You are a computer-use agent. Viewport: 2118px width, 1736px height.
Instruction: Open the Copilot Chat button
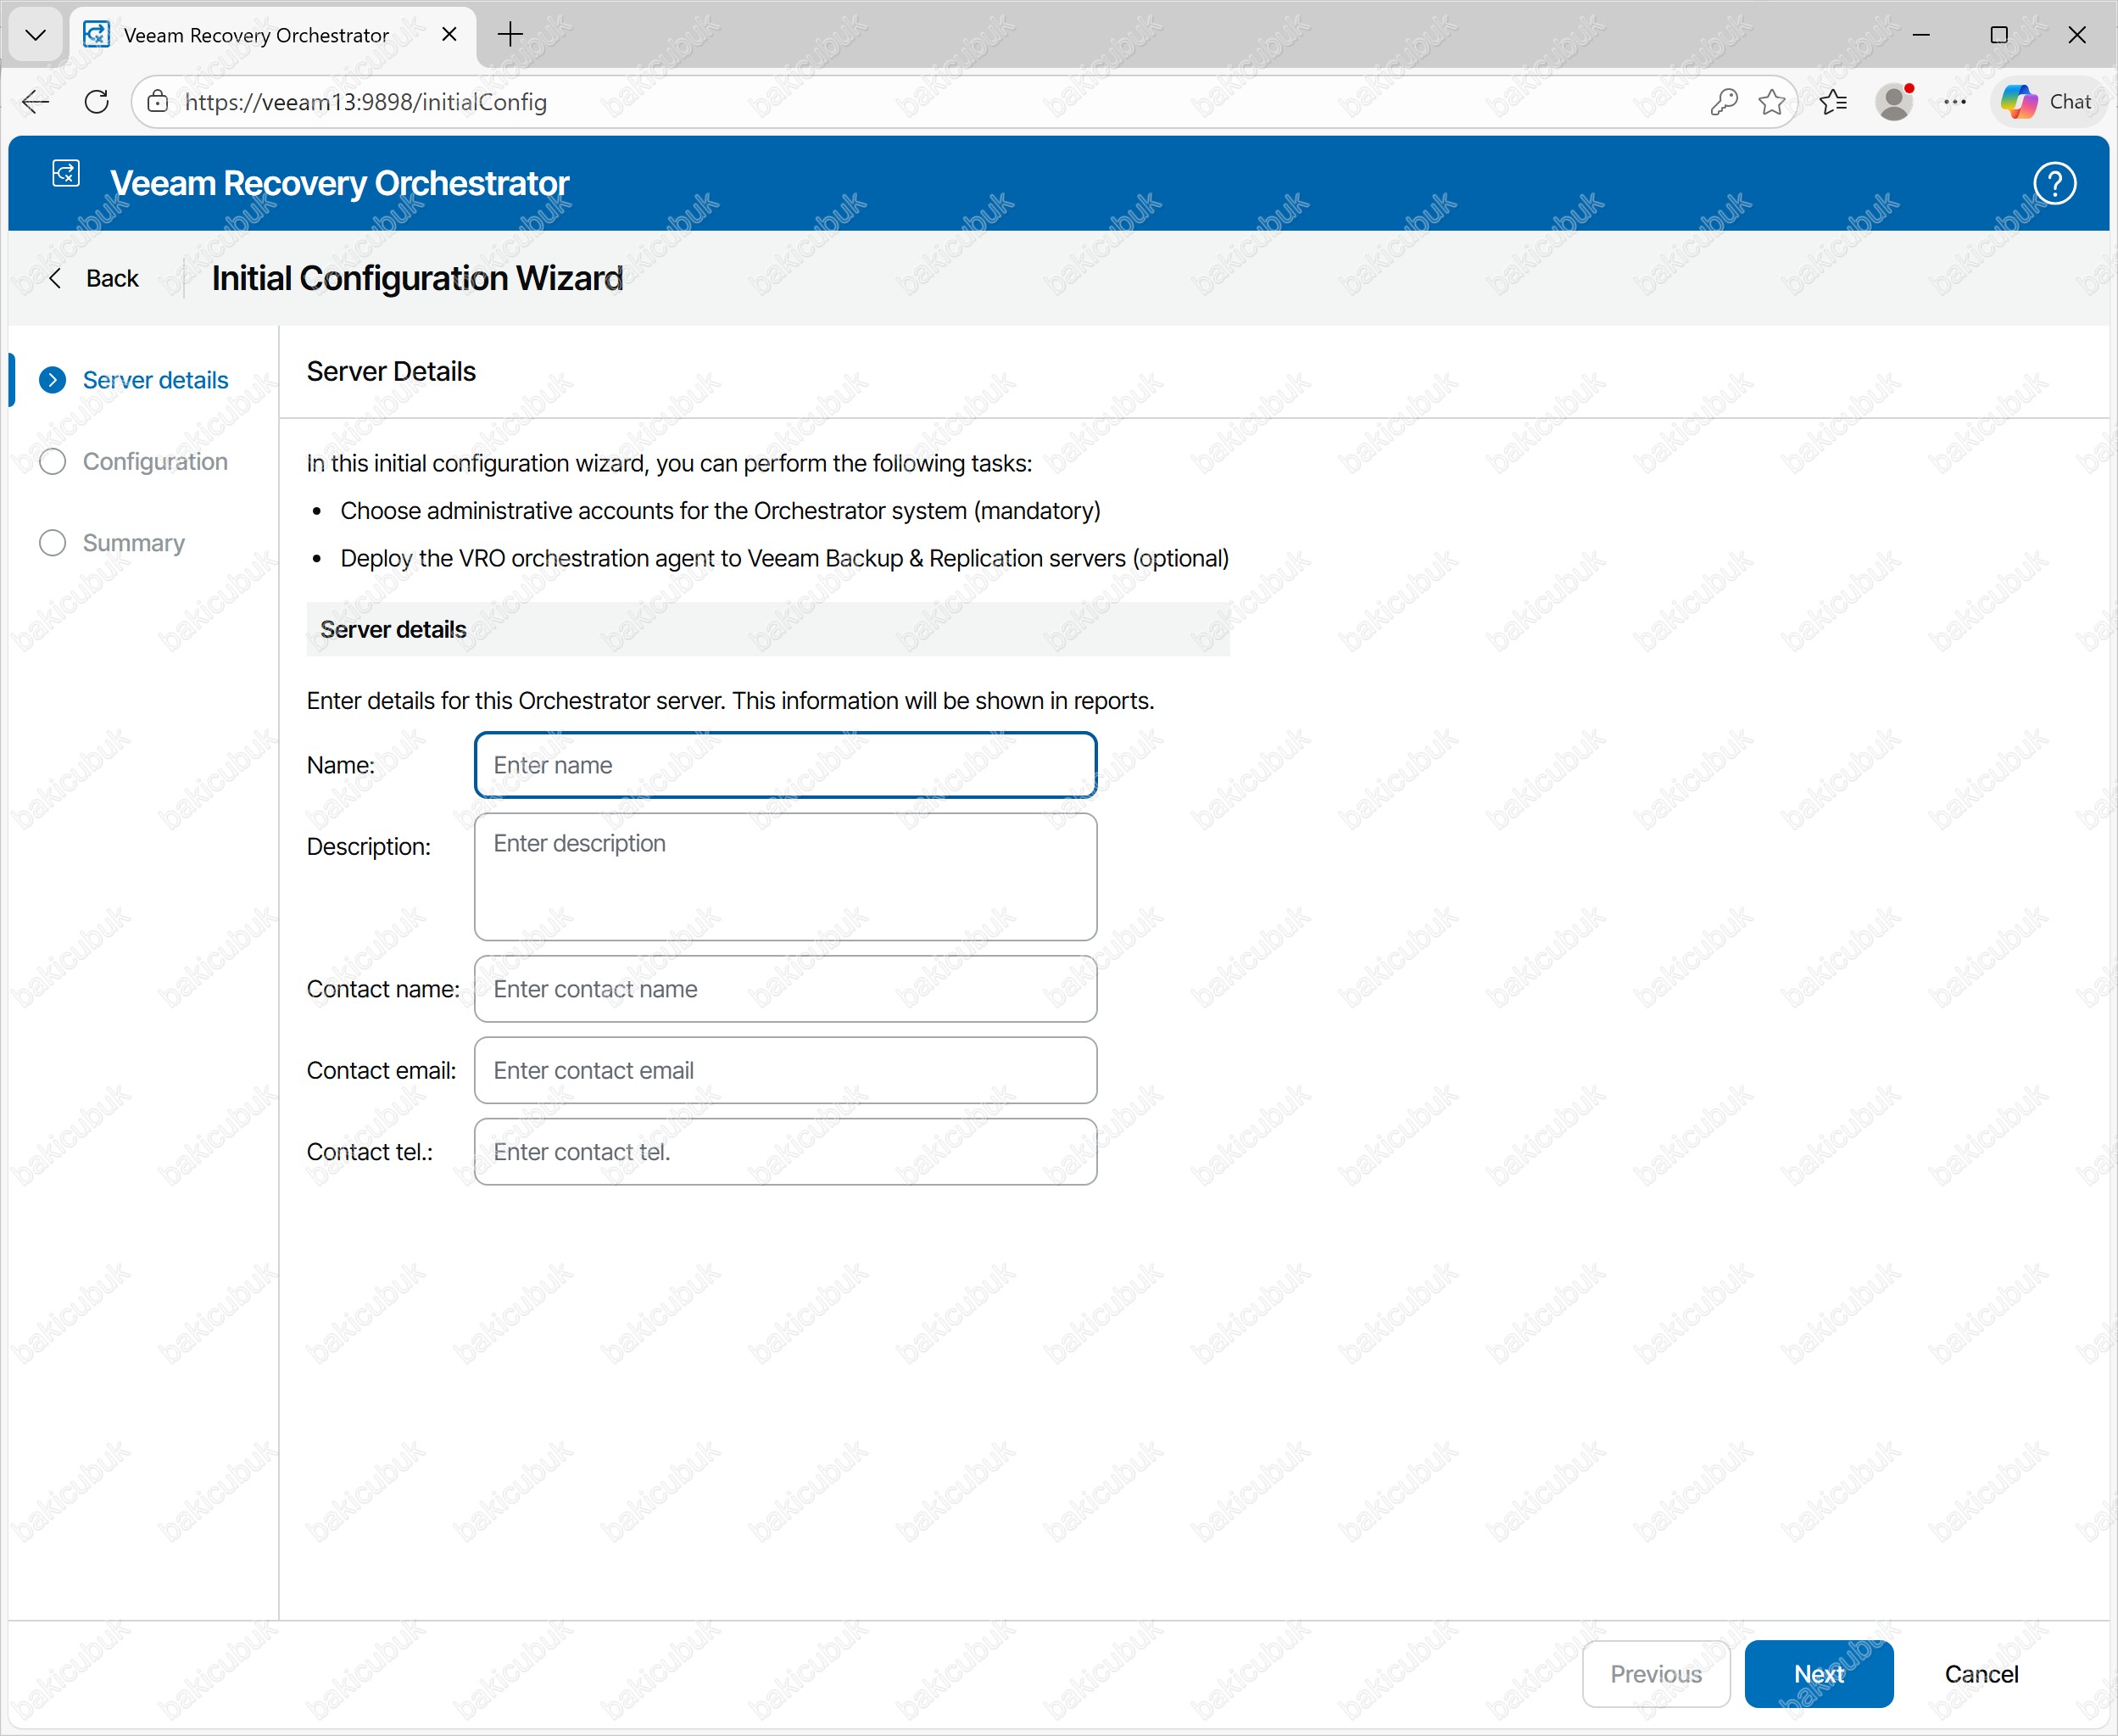2046,102
